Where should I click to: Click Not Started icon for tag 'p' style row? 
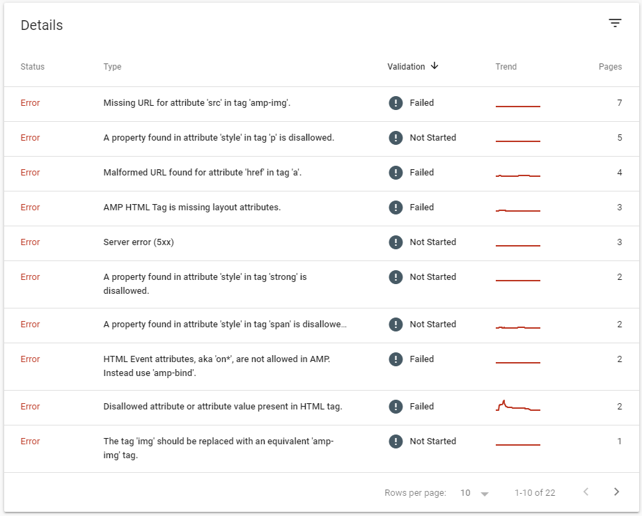396,138
